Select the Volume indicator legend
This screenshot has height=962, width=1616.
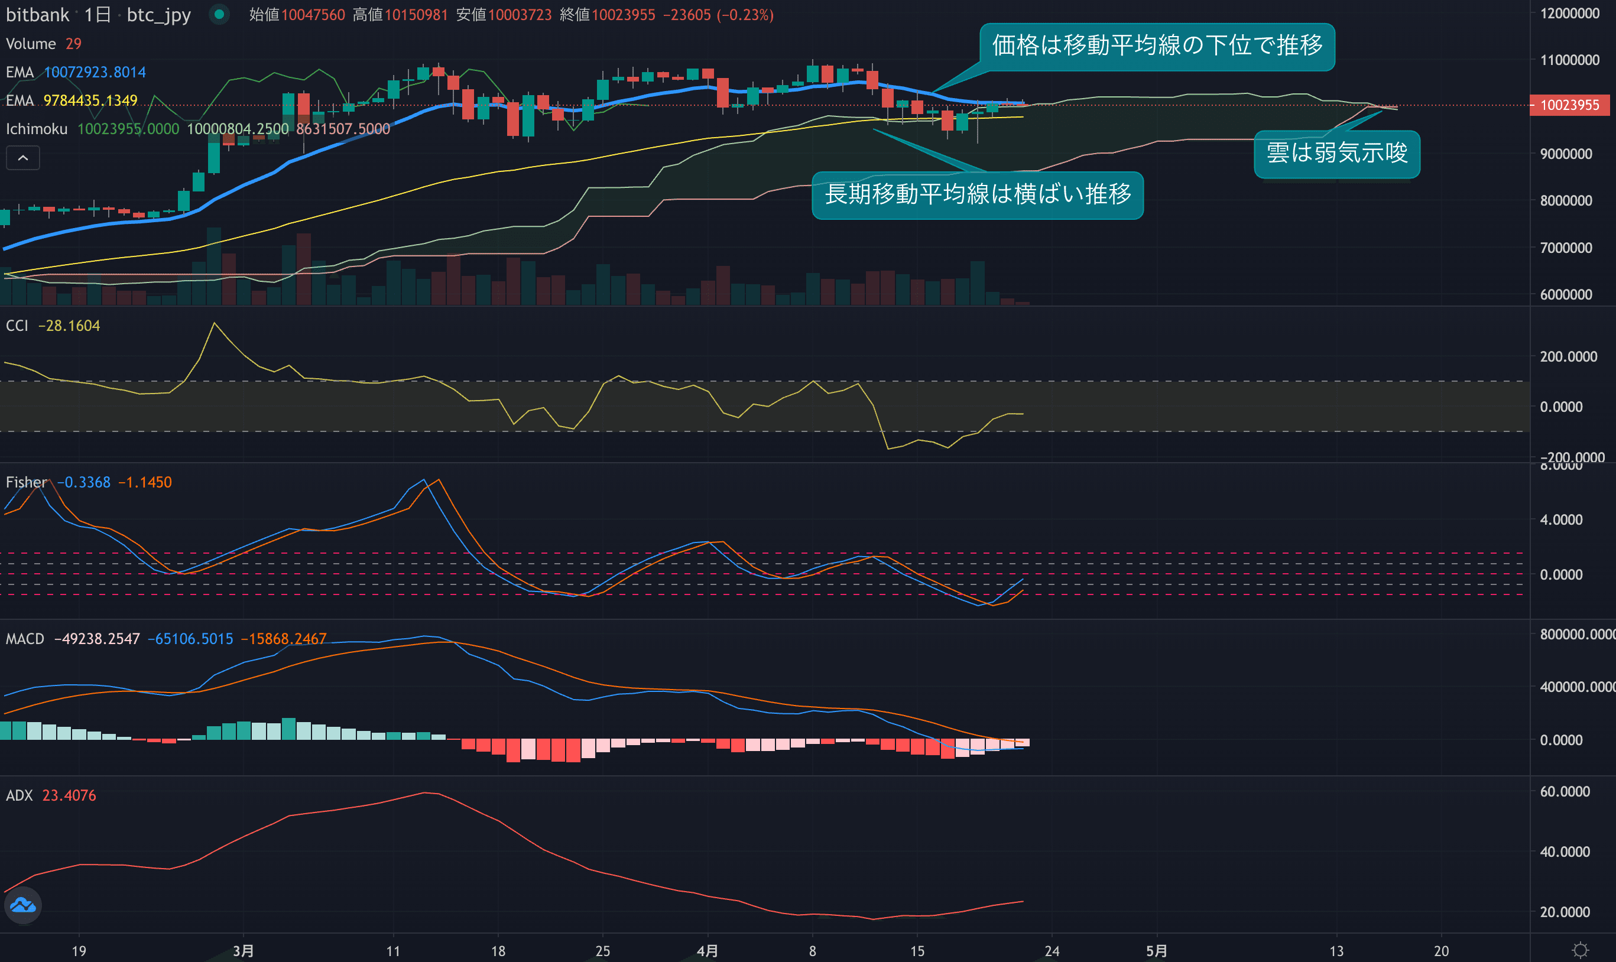click(x=31, y=44)
